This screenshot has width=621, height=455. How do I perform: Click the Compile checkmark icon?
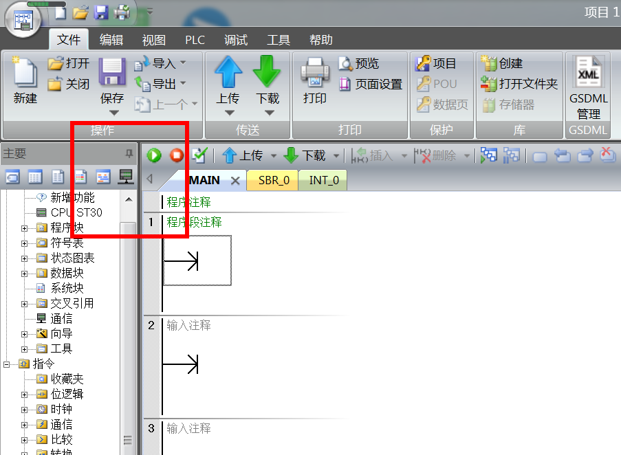click(199, 155)
